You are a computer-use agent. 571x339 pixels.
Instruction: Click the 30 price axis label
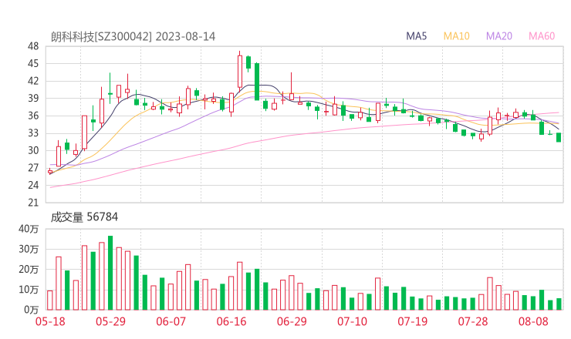click(33, 150)
